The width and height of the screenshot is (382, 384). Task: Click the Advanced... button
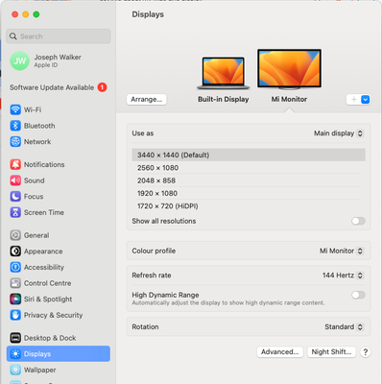click(x=280, y=352)
